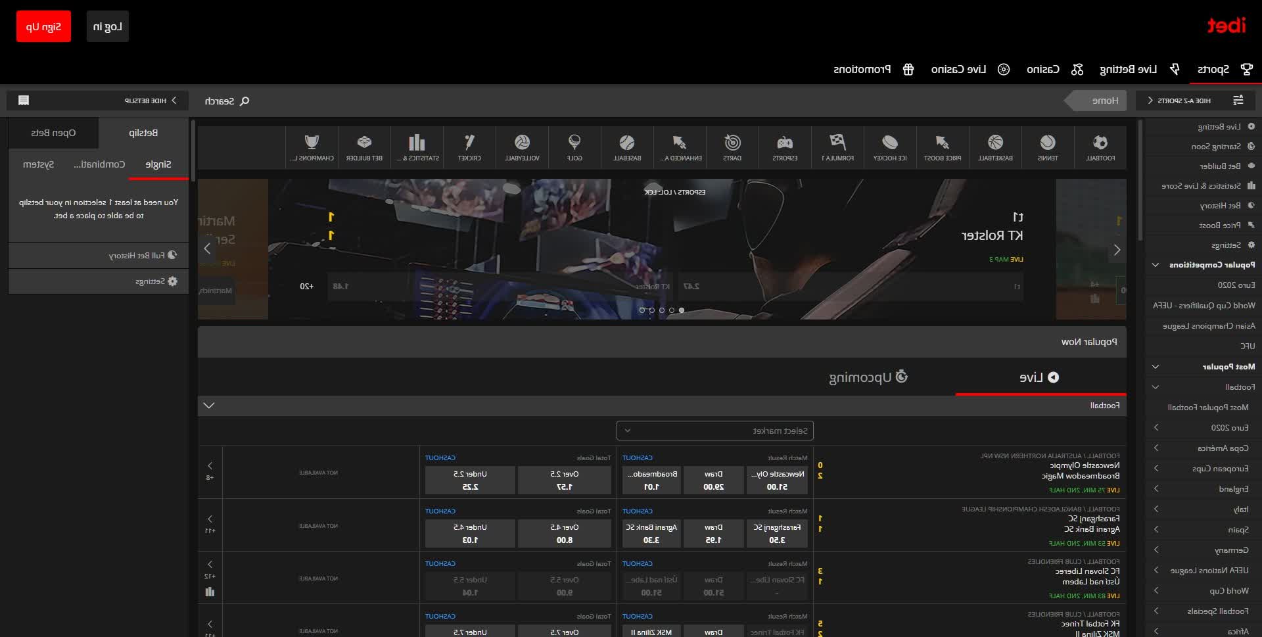Go to previous banner with arrow beside Martin slide
Viewport: 1262px width, 637px height.
(x=207, y=248)
